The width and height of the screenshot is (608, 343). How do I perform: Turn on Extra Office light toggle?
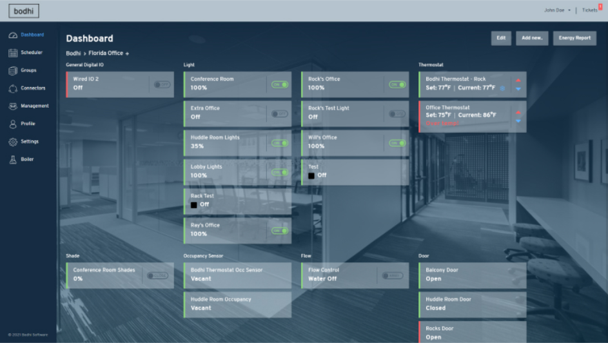tap(280, 114)
